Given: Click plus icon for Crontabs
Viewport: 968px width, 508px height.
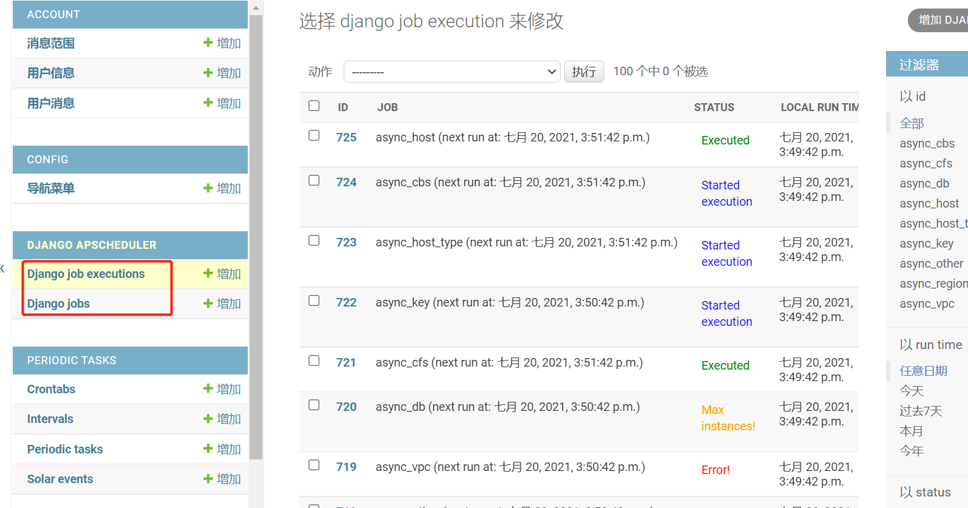Looking at the screenshot, I should 208,388.
